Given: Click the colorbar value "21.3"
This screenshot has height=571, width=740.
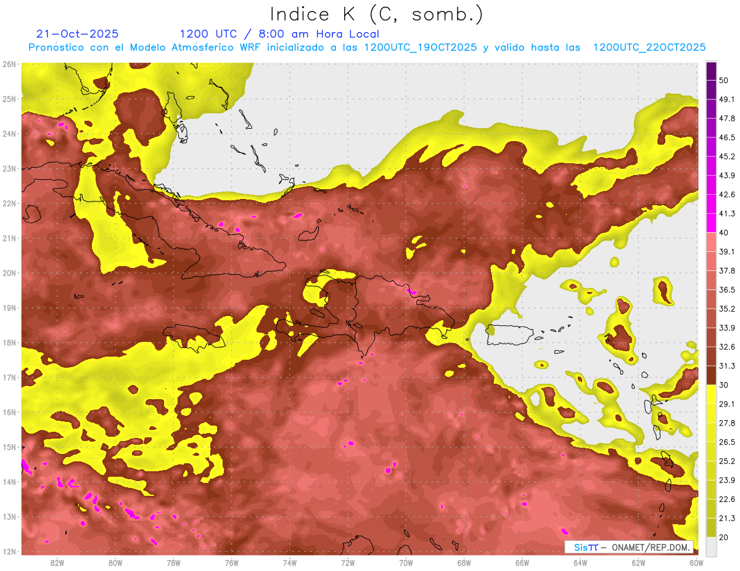Looking at the screenshot, I should 727,518.
